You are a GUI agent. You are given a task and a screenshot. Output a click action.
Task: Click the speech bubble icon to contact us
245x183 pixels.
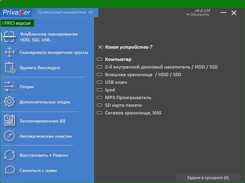click(x=9, y=170)
